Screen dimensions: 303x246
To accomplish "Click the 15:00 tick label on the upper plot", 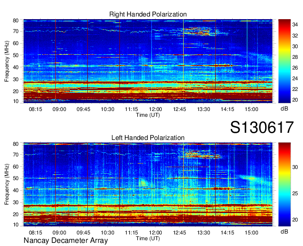I will [251, 109].
